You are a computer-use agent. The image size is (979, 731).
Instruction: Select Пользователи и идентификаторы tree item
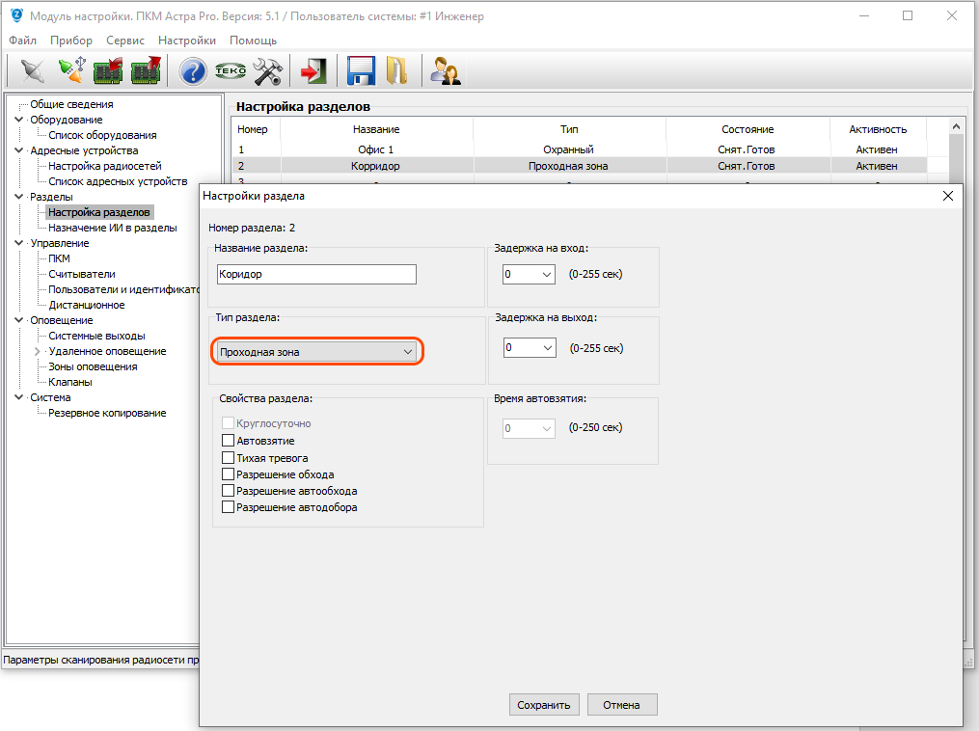(x=123, y=289)
